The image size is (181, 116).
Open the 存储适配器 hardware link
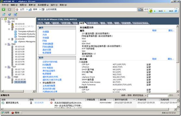point(48,44)
